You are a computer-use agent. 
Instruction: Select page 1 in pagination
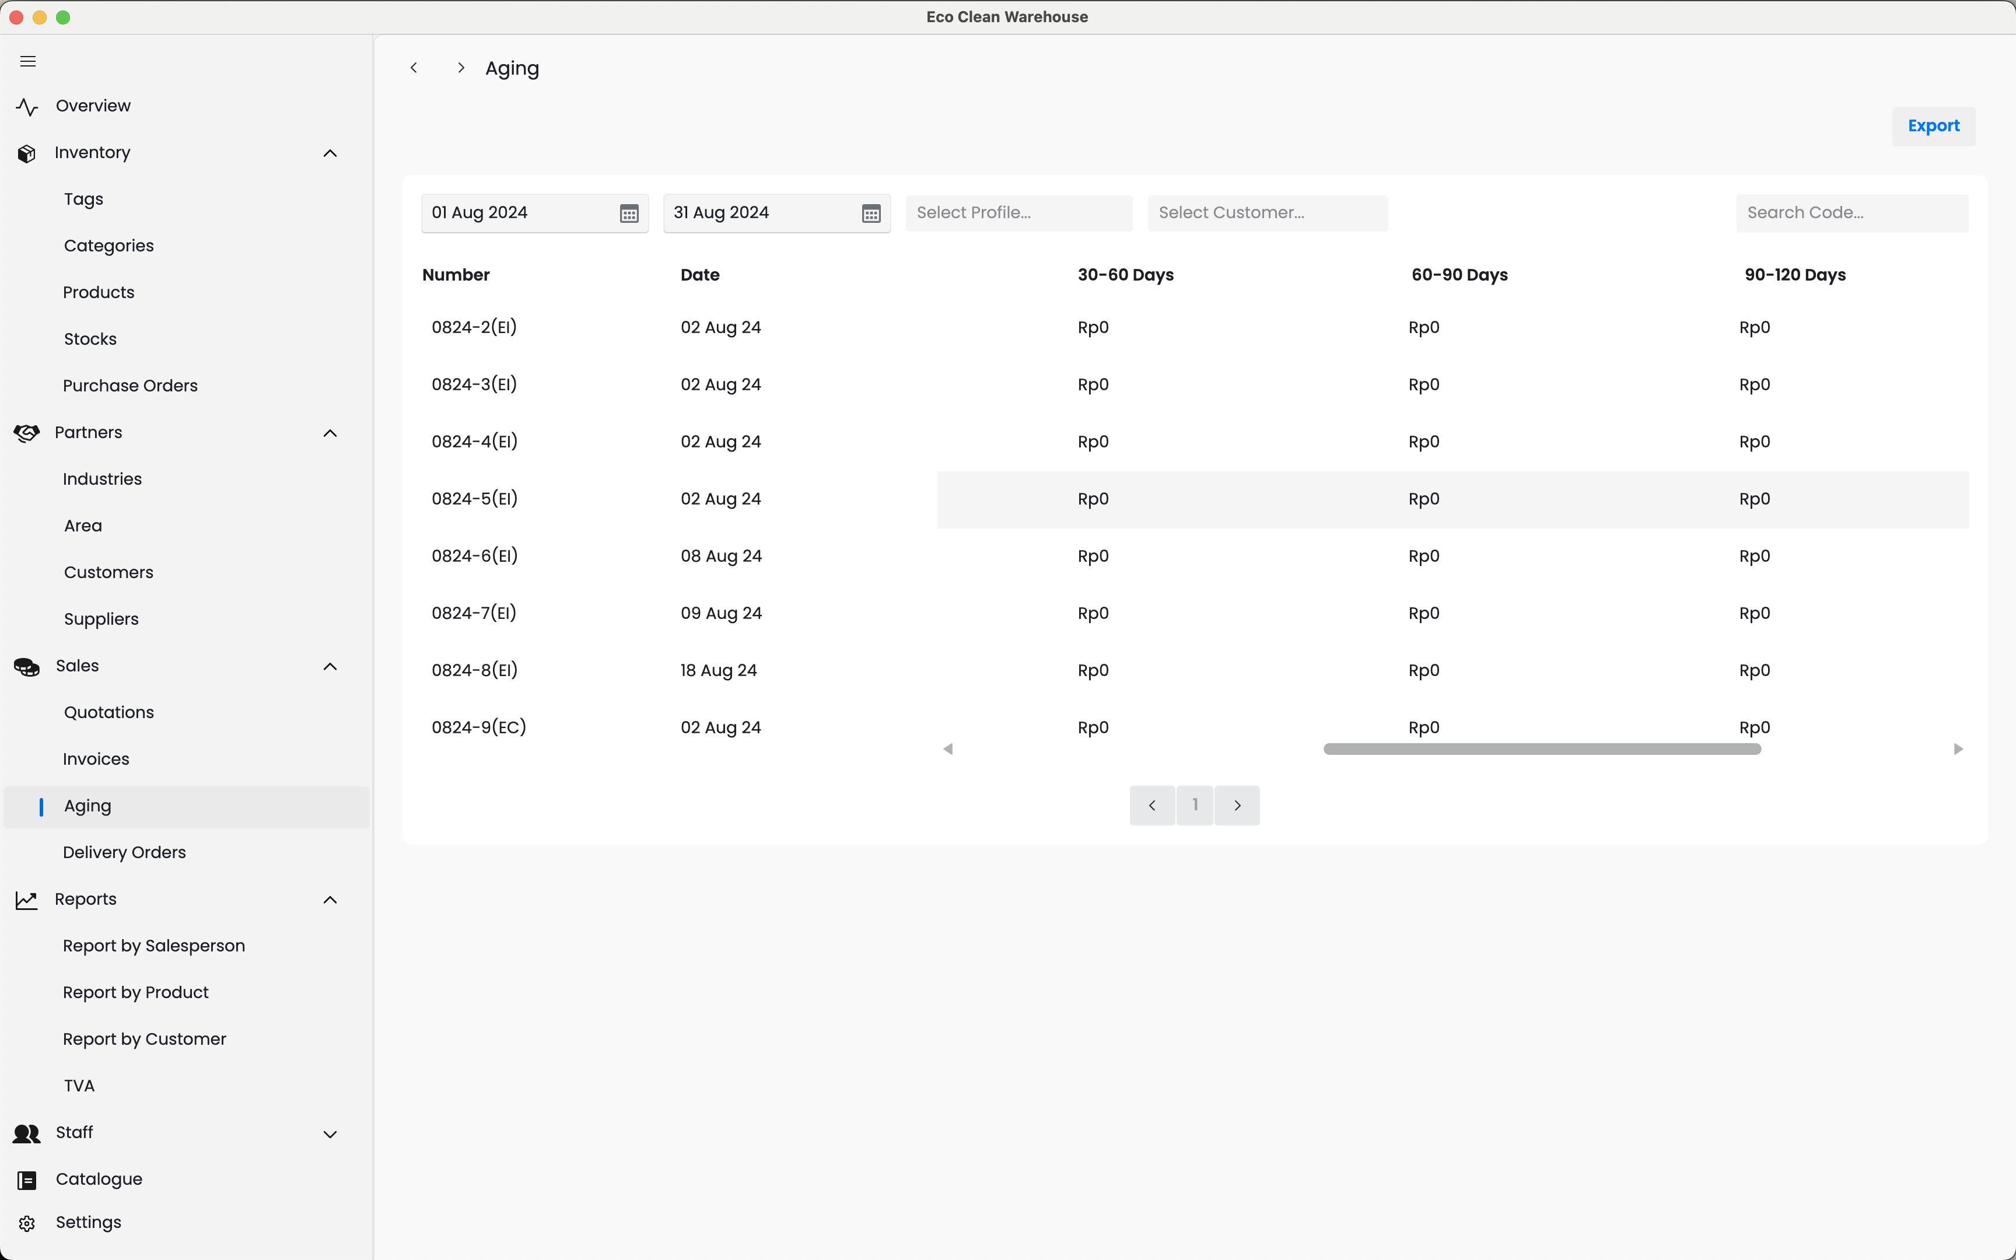coord(1195,805)
